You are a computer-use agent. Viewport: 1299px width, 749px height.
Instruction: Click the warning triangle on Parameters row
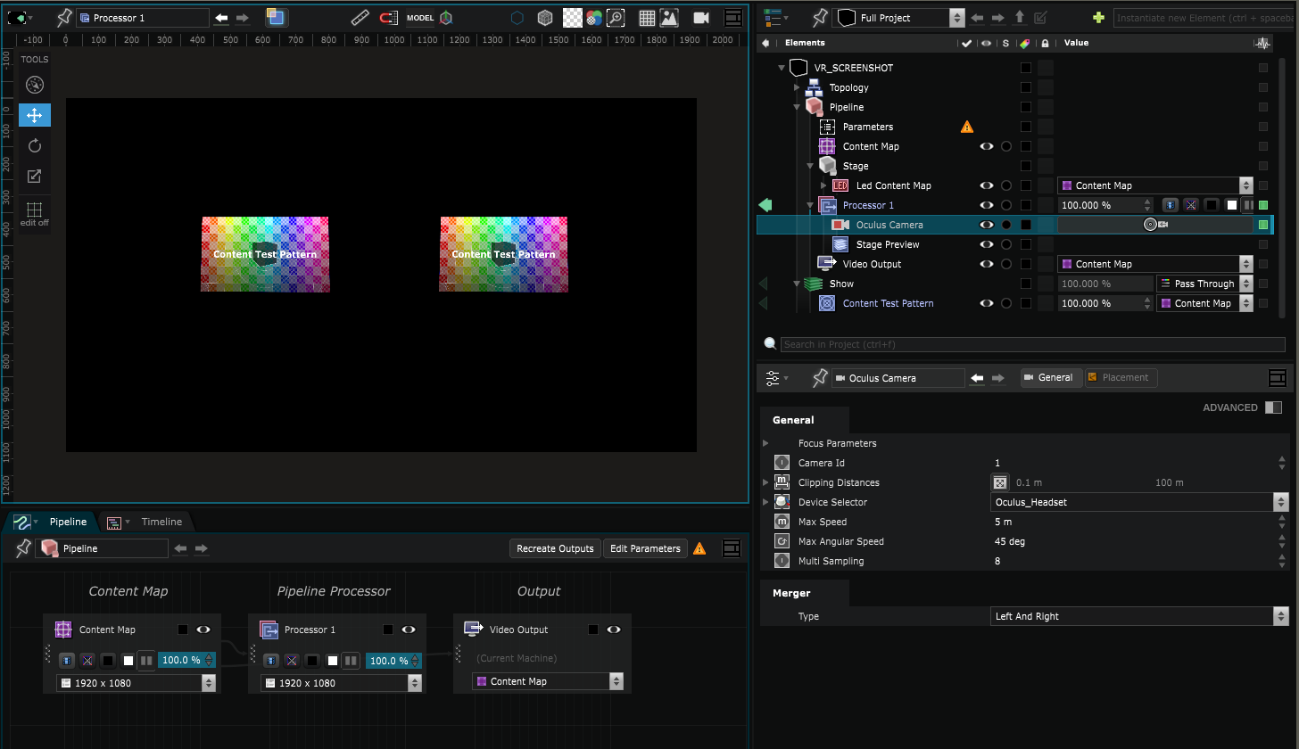[967, 127]
